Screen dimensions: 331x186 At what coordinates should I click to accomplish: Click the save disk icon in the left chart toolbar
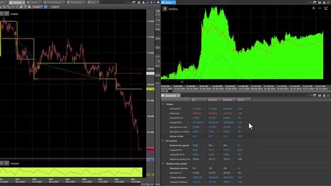pos(139,2)
